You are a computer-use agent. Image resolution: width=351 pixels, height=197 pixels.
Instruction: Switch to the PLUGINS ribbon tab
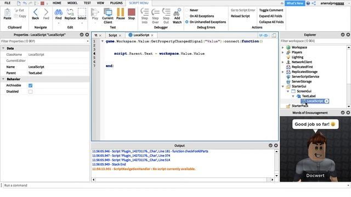point(116,3)
